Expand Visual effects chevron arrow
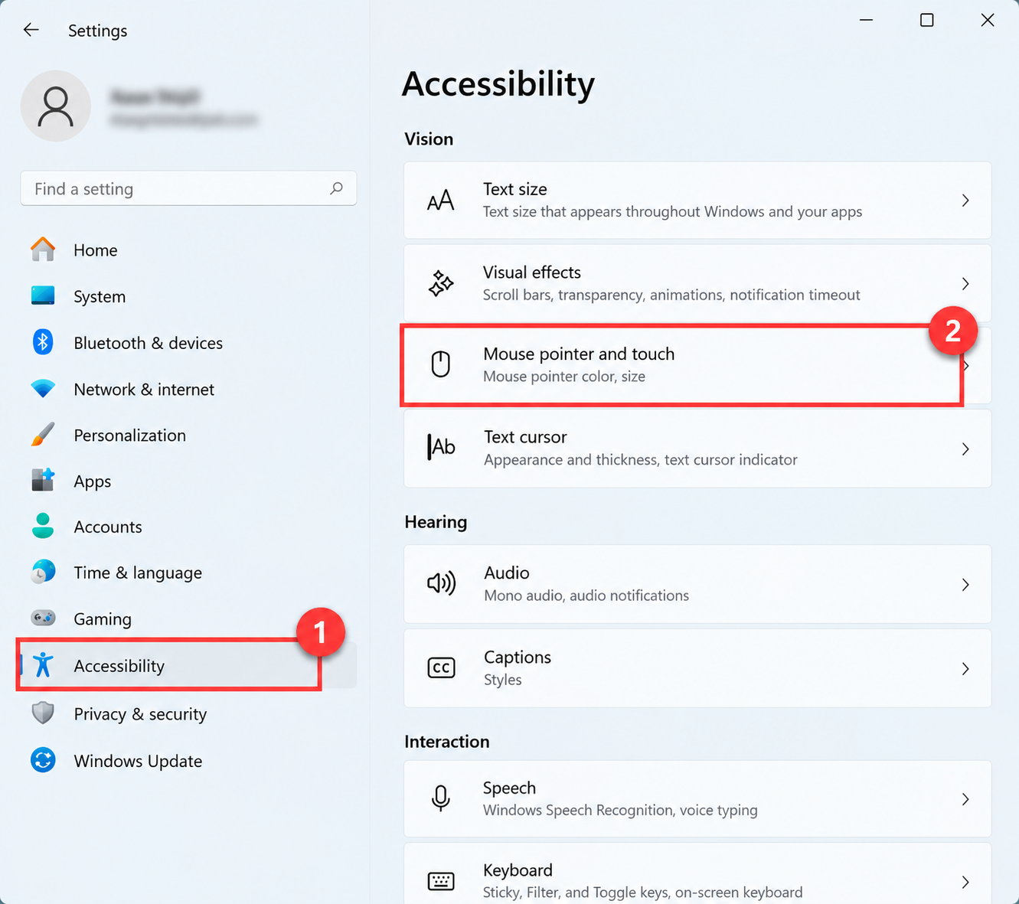The image size is (1019, 904). 965,284
